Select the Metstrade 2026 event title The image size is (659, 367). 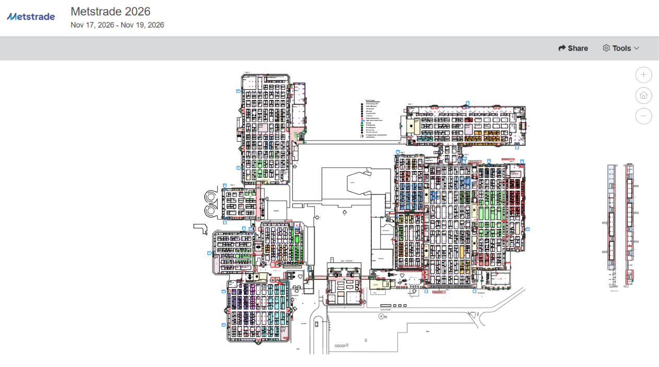tap(110, 11)
